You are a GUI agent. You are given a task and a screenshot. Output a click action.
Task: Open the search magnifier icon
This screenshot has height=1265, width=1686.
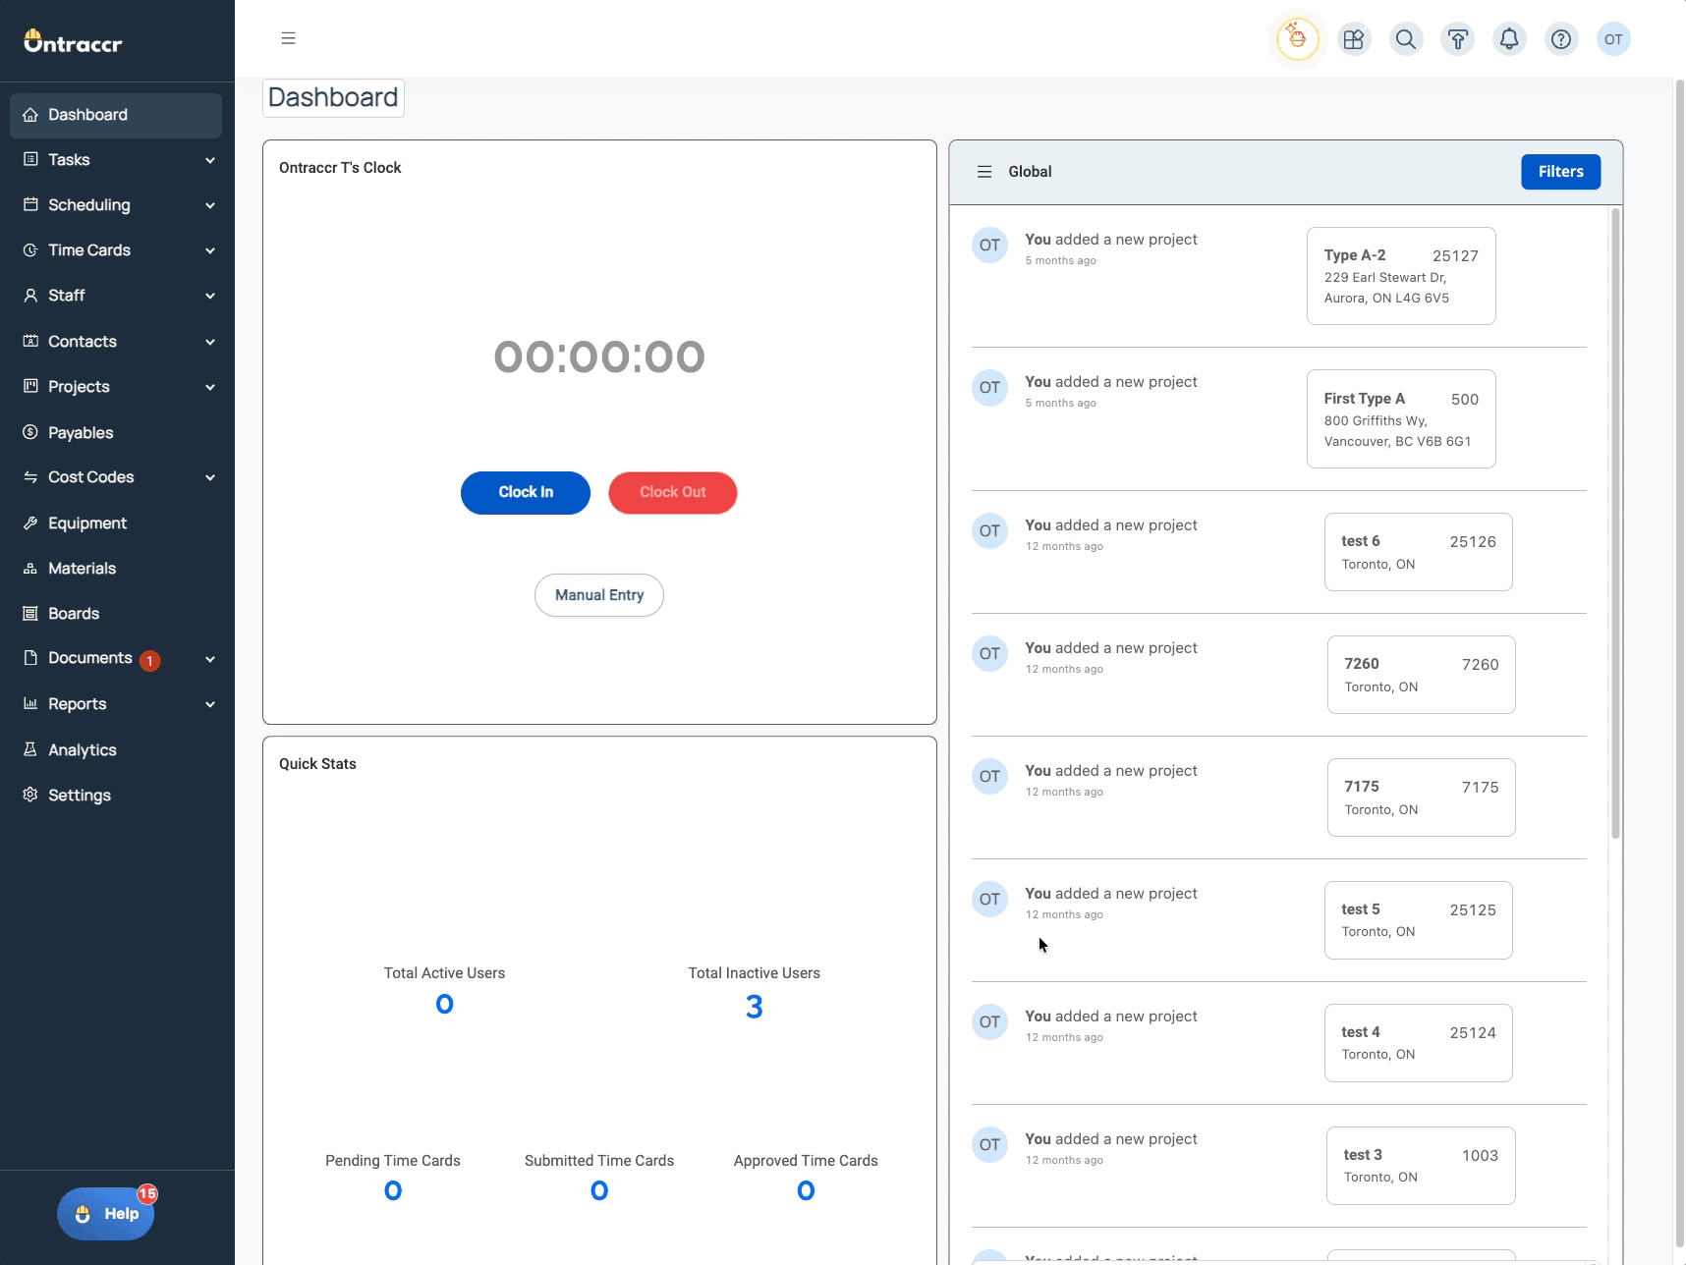(1406, 39)
